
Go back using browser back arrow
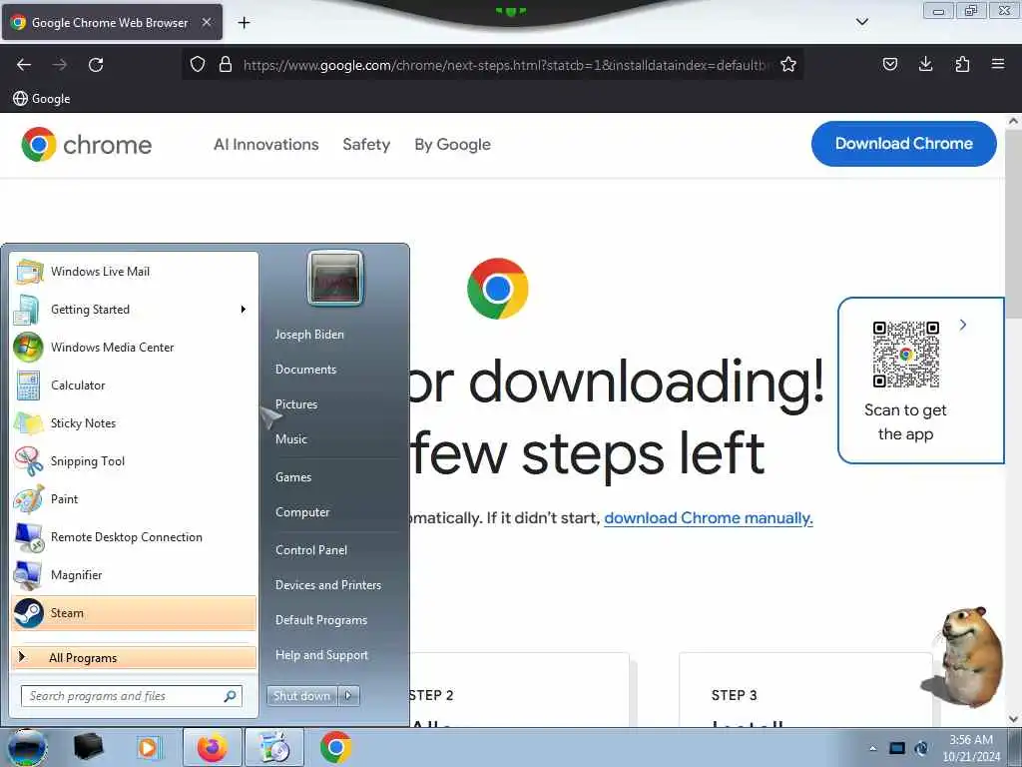(24, 65)
